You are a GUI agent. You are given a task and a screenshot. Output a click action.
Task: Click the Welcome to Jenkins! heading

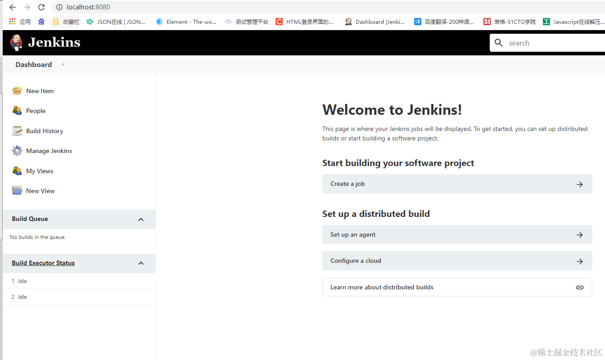(x=392, y=110)
